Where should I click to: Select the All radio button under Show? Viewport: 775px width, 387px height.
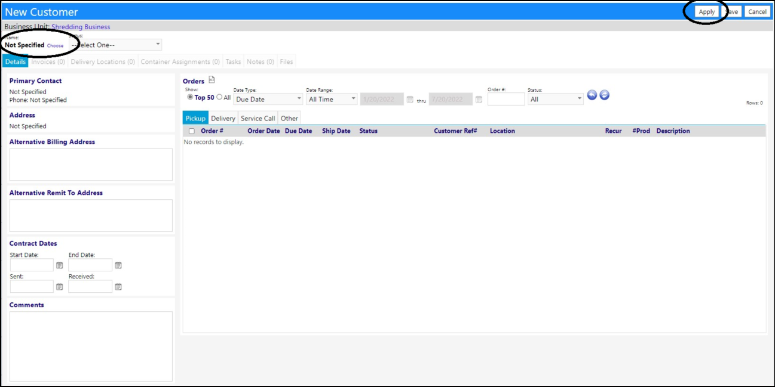[x=219, y=97]
